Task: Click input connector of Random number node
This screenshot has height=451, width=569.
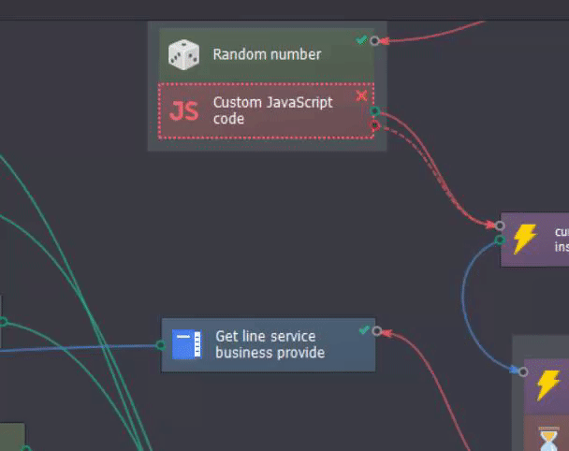Action: pyautogui.click(x=375, y=40)
